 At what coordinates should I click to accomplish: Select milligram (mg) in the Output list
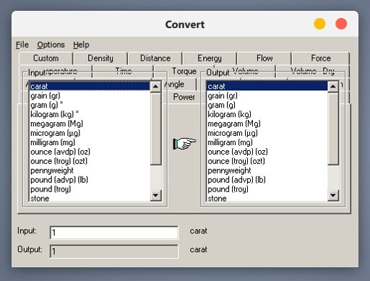coord(267,142)
